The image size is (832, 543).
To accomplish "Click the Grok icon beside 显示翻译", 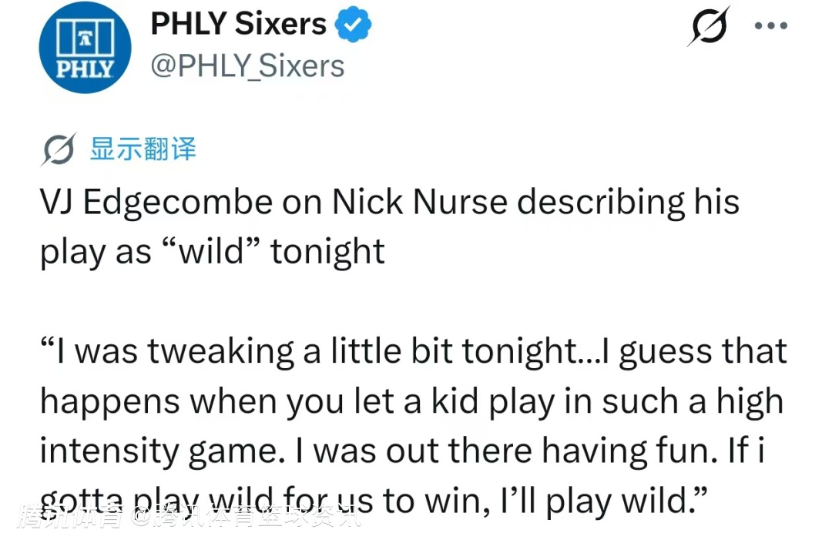I will [x=58, y=149].
